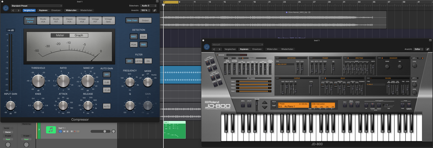Click the Compressor link chain icon
This screenshot has height=148, width=433.
(x=155, y=10)
